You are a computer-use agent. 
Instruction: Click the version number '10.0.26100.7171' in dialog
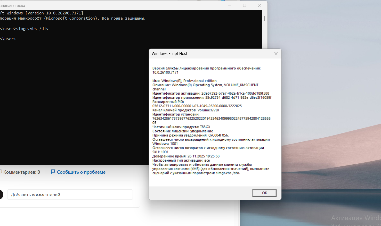165,72
